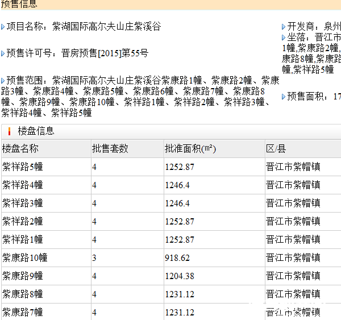Click area 1252.87 in 紫祥路5幢 row
Screen dimensions: 341x320
pos(180,167)
